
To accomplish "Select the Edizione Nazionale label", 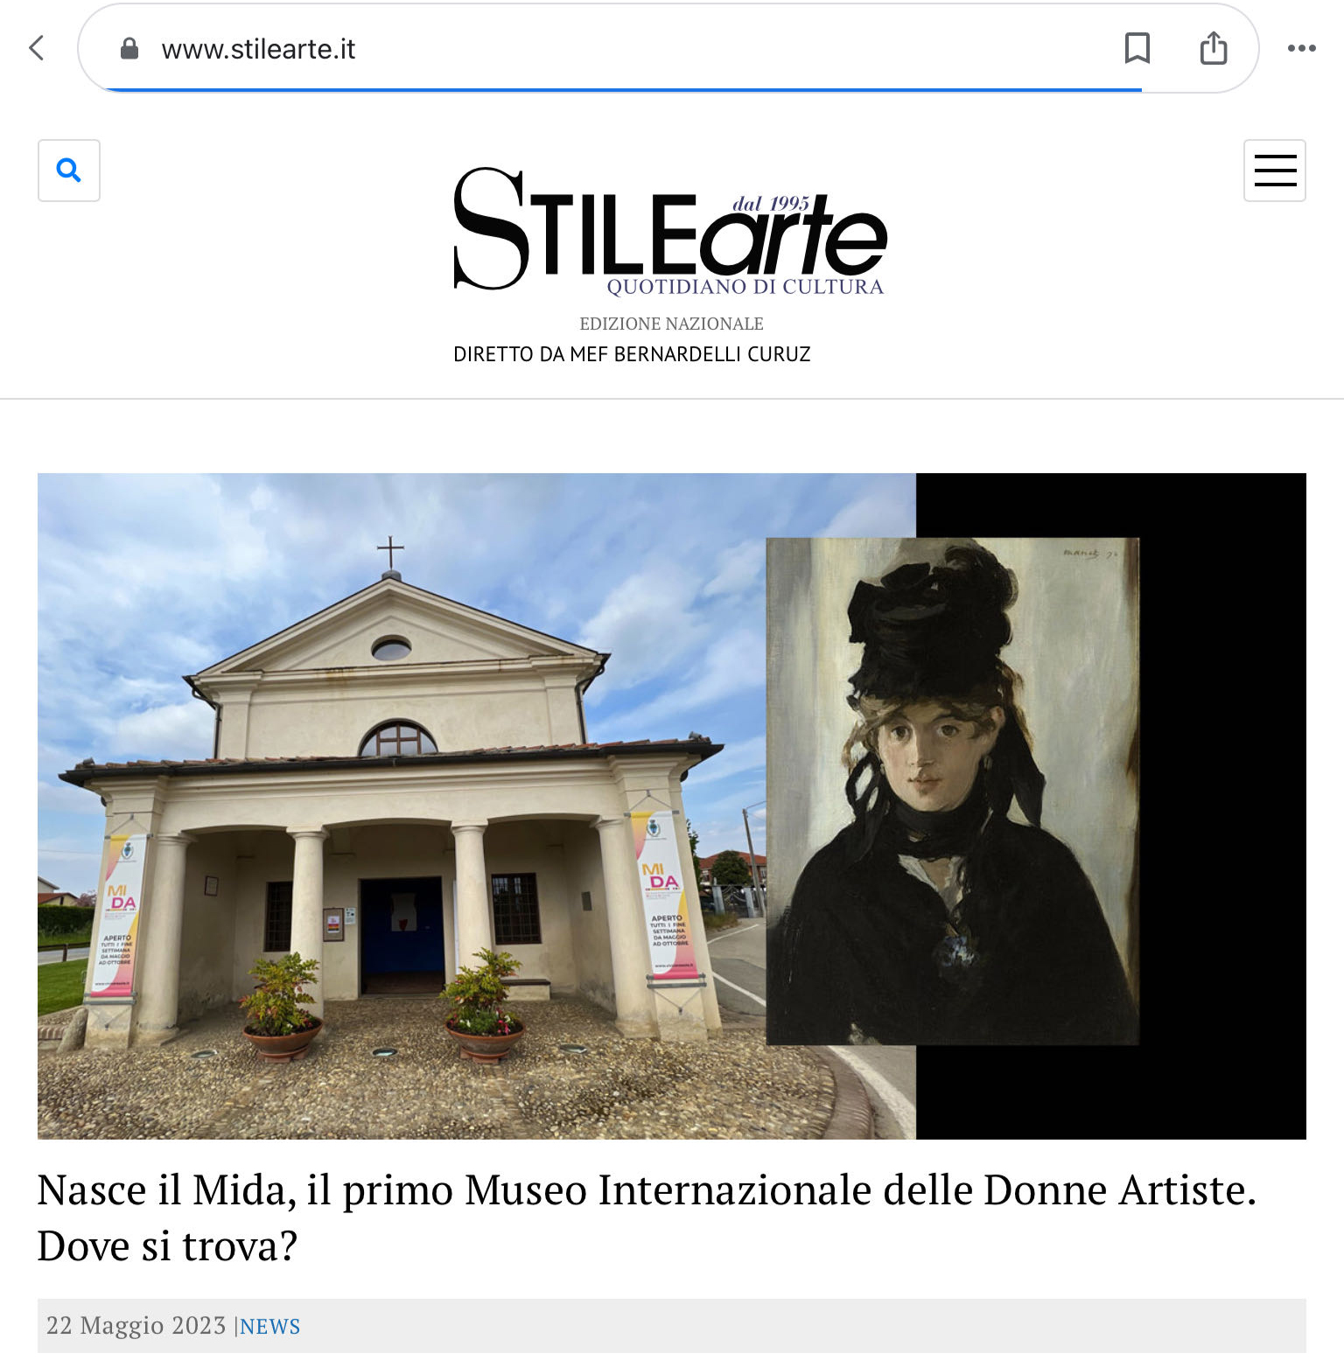I will pos(671,324).
